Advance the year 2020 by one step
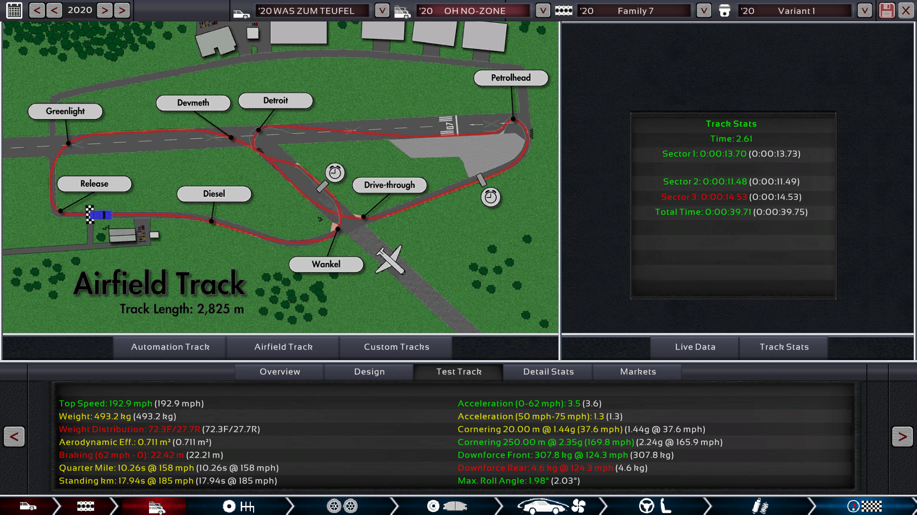This screenshot has width=917, height=515. pyautogui.click(x=105, y=10)
